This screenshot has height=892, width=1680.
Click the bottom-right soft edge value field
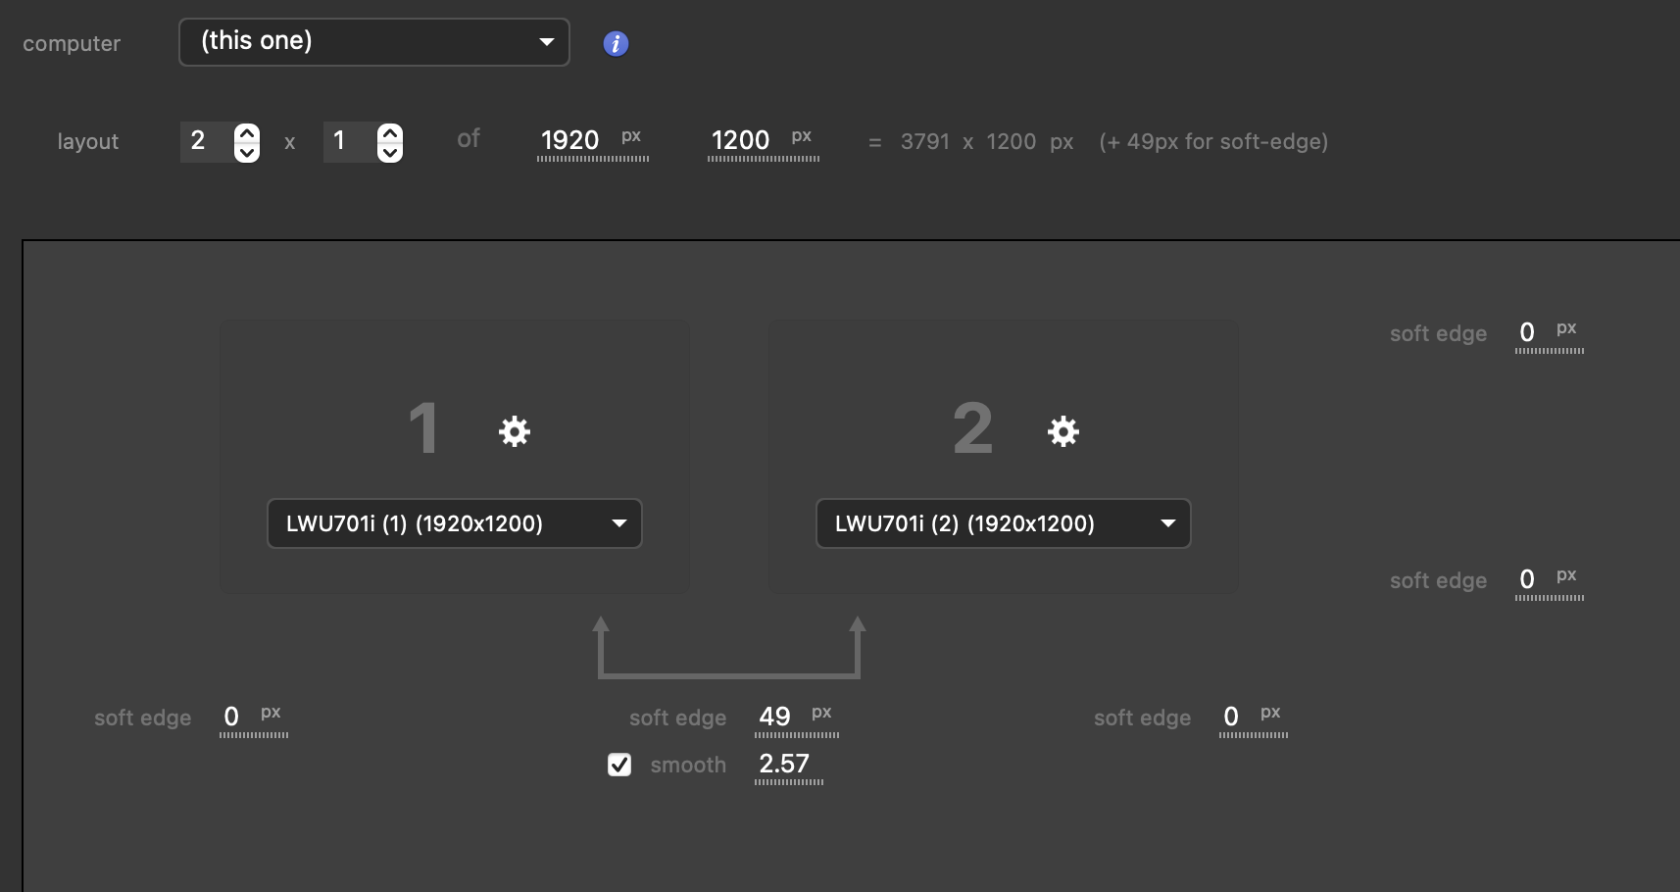(1231, 717)
